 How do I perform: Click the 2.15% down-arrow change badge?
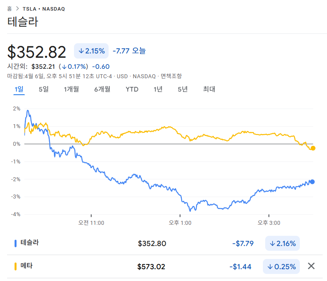(x=91, y=51)
